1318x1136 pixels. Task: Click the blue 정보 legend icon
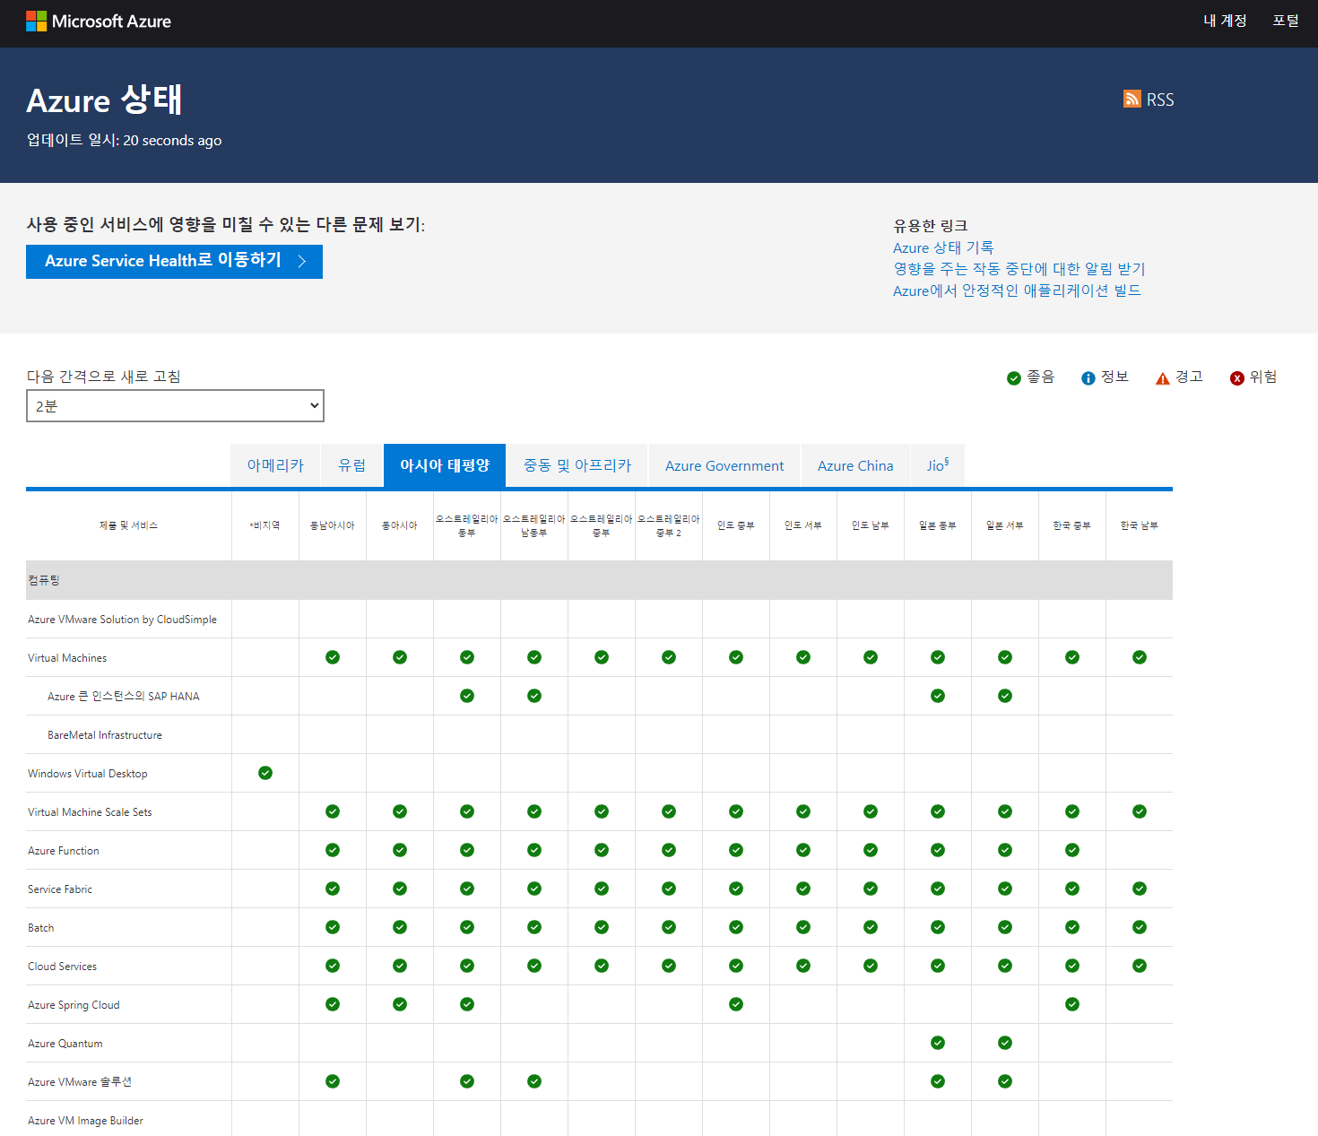(x=1088, y=378)
